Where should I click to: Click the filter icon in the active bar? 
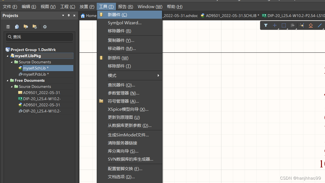(266, 25)
